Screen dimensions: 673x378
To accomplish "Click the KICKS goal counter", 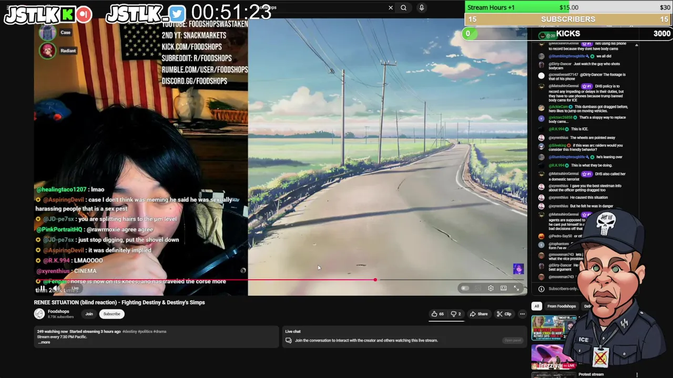I will [x=568, y=34].
